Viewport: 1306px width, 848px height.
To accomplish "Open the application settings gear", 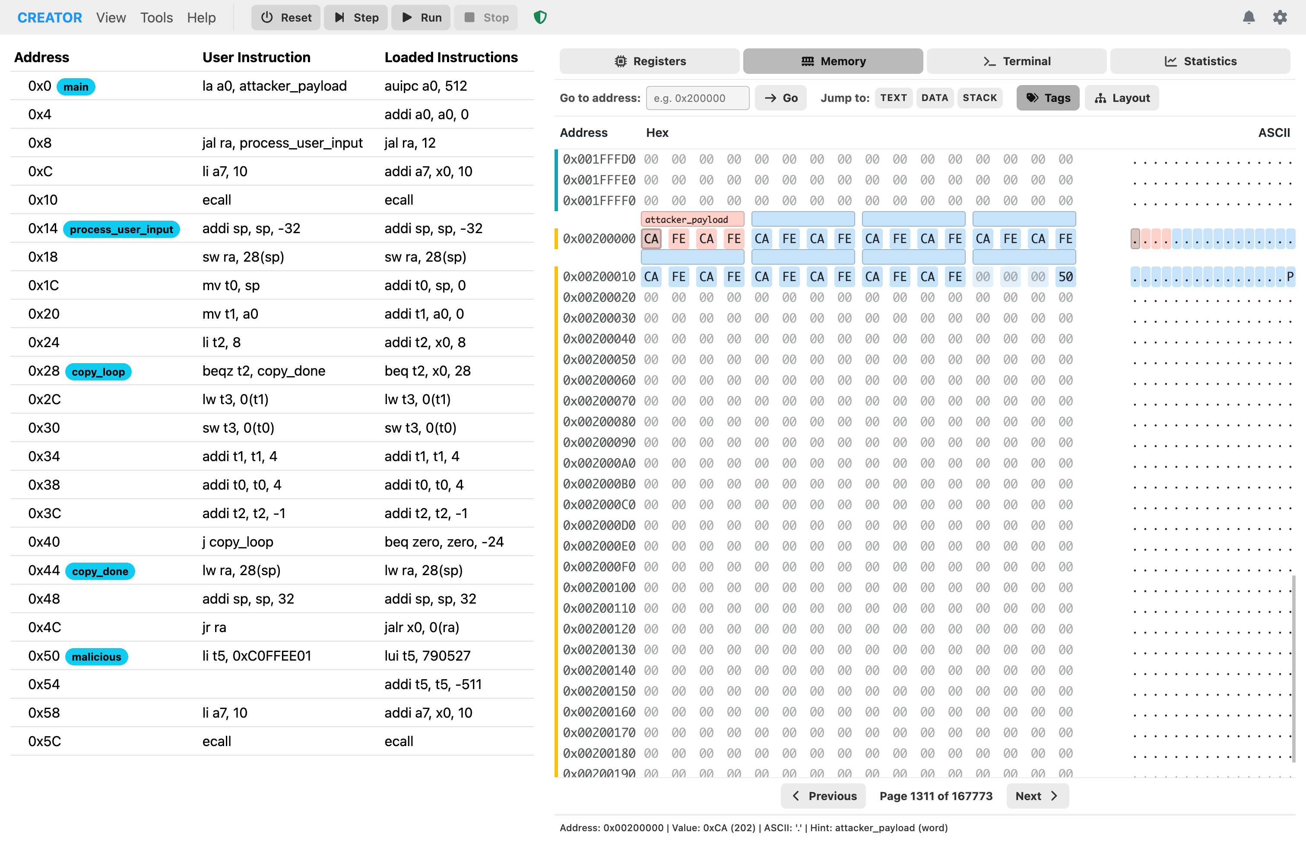I will pos(1281,17).
